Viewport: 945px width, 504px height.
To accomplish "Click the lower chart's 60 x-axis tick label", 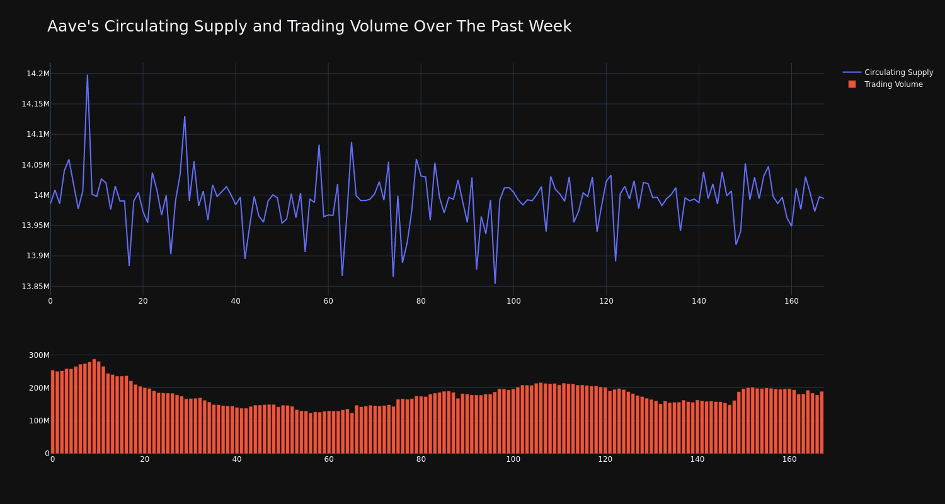I will (x=328, y=459).
